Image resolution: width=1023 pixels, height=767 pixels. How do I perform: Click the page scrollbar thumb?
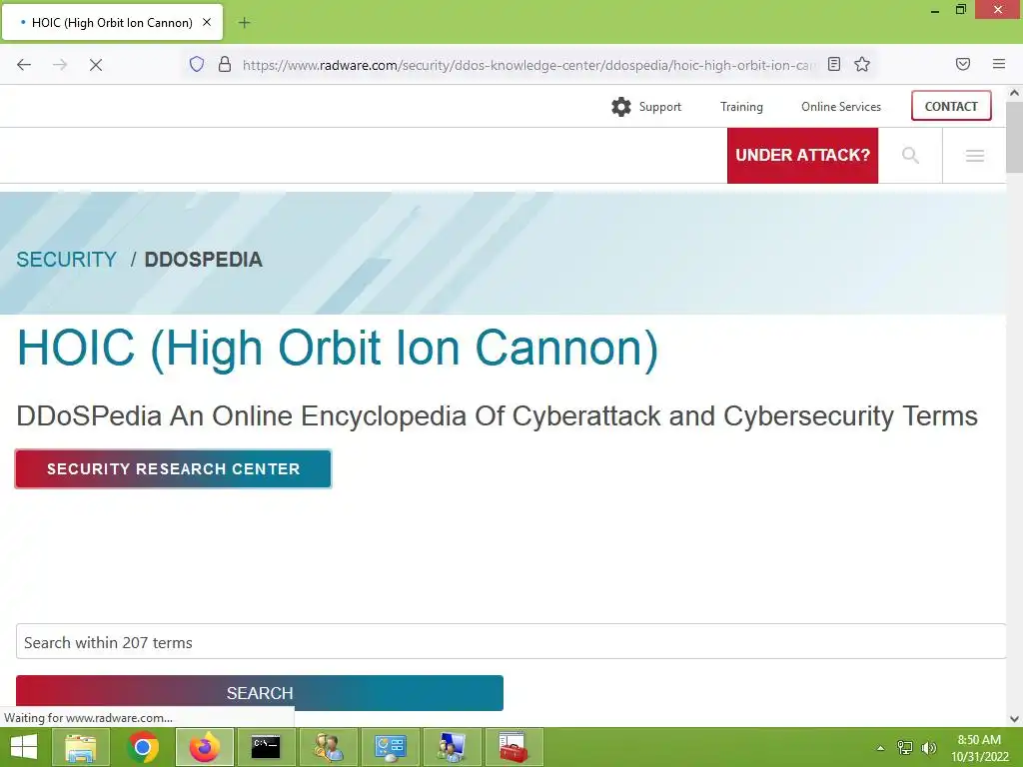1014,137
